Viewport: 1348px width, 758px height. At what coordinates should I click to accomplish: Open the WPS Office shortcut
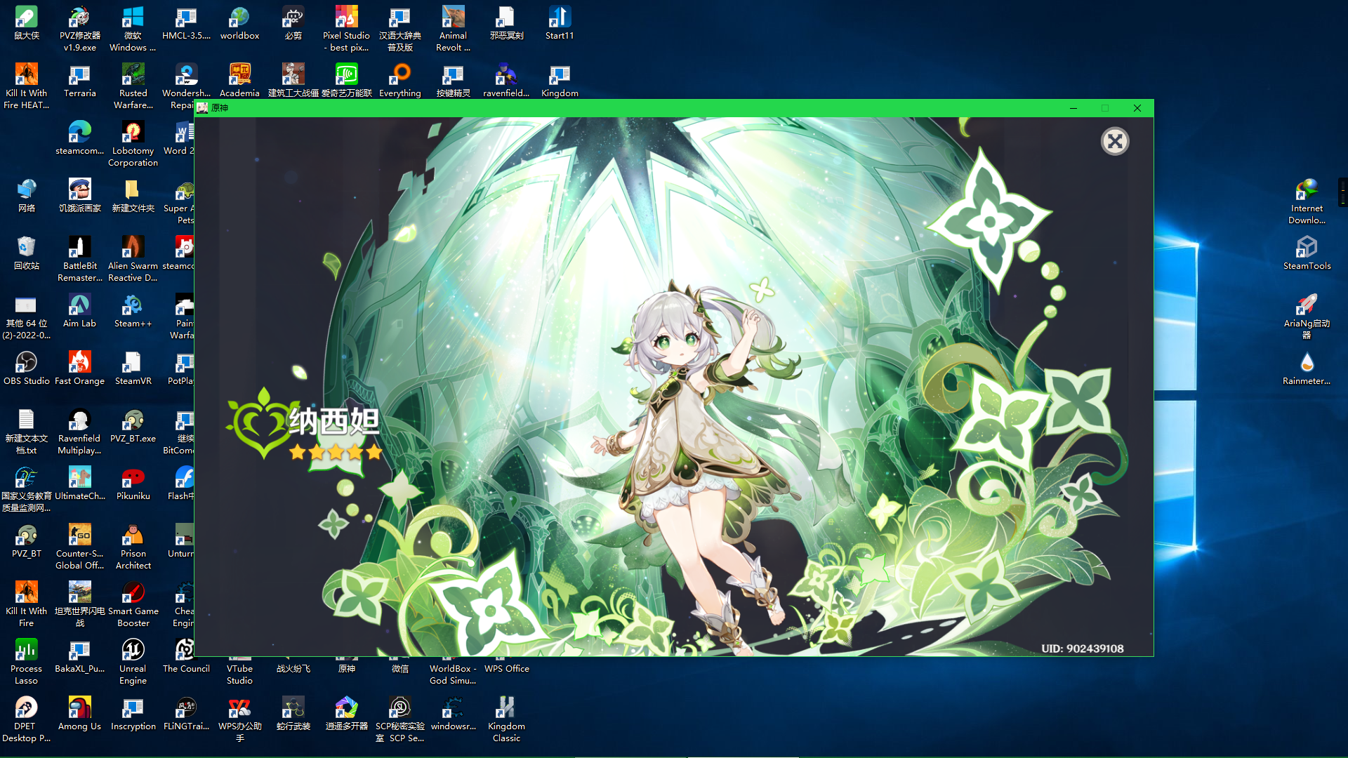click(x=506, y=667)
